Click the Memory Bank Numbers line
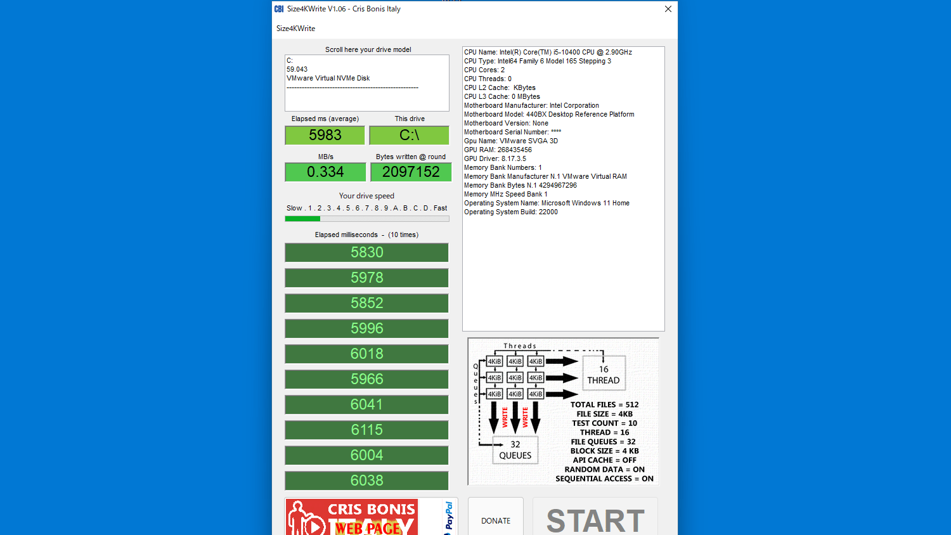This screenshot has height=535, width=951. pyautogui.click(x=503, y=167)
